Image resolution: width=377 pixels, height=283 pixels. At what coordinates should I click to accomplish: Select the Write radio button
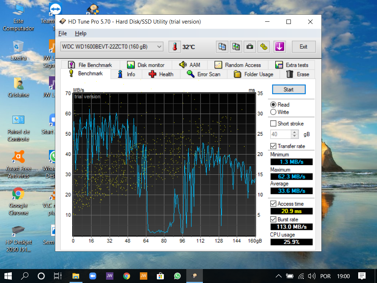point(273,112)
